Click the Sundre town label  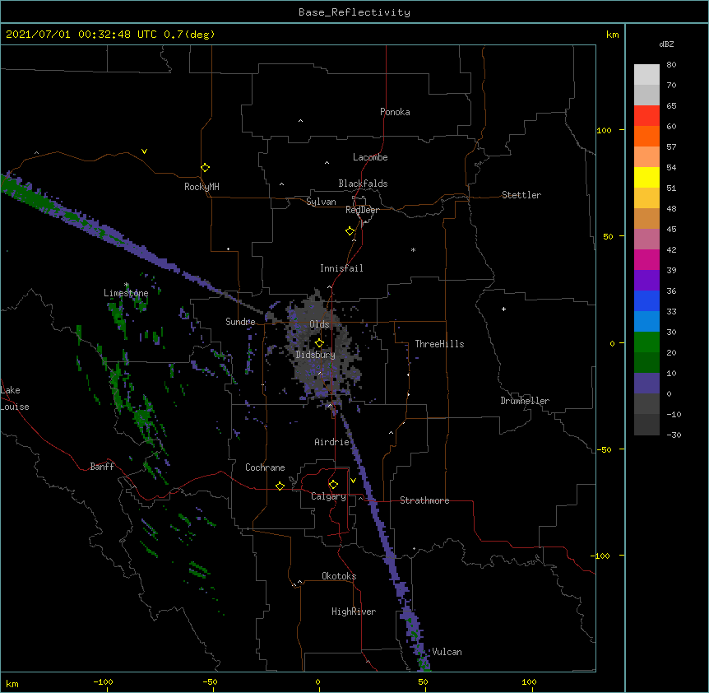[x=240, y=322]
